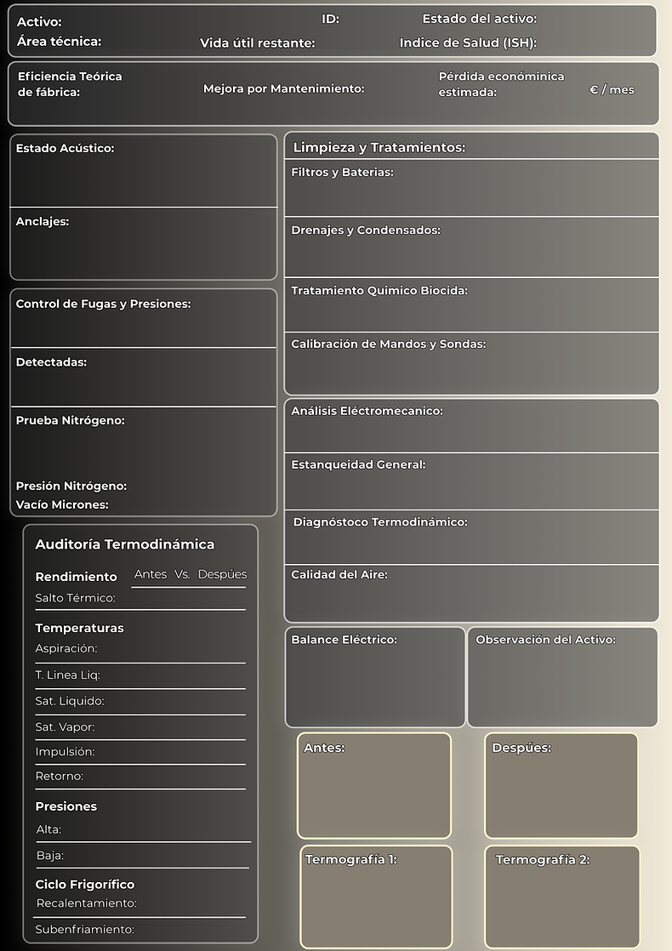The height and width of the screenshot is (951, 672).
Task: Select the Calibración de Mandos y Sondas row
Action: point(472,363)
